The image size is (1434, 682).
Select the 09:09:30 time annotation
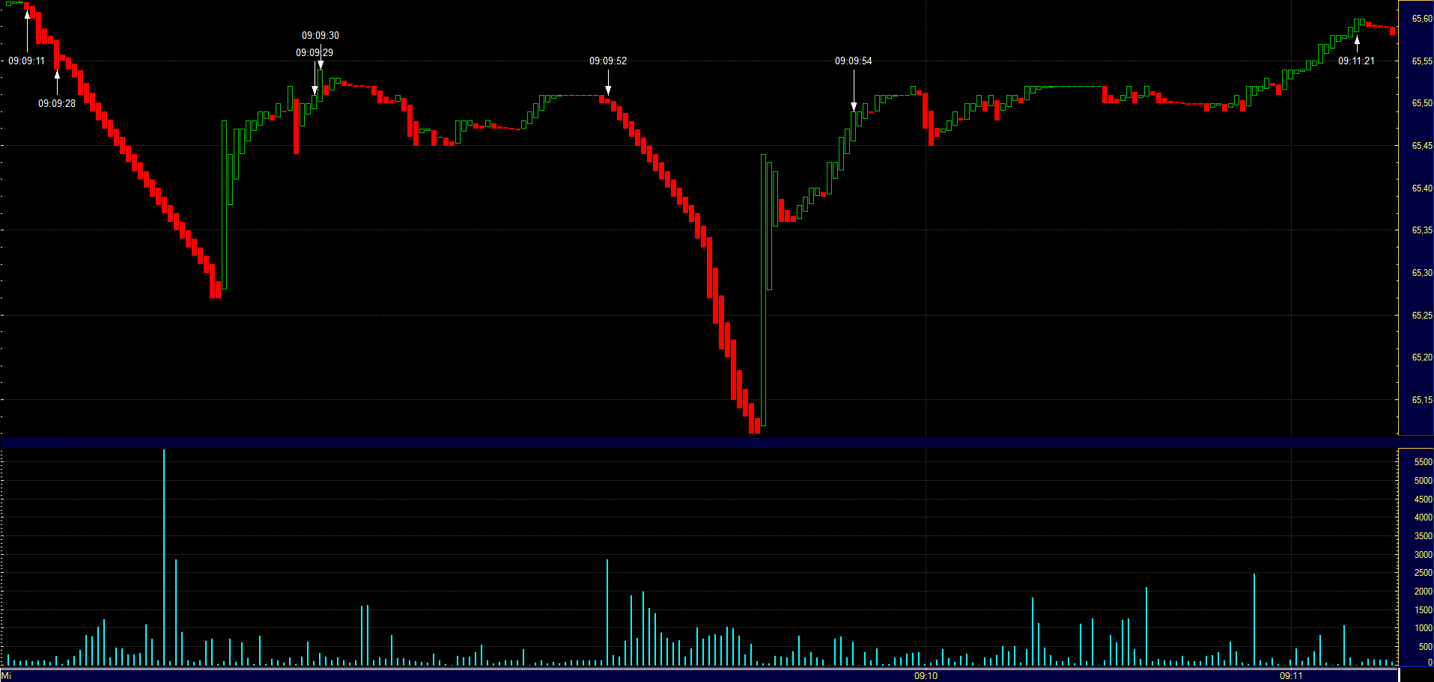click(x=320, y=36)
